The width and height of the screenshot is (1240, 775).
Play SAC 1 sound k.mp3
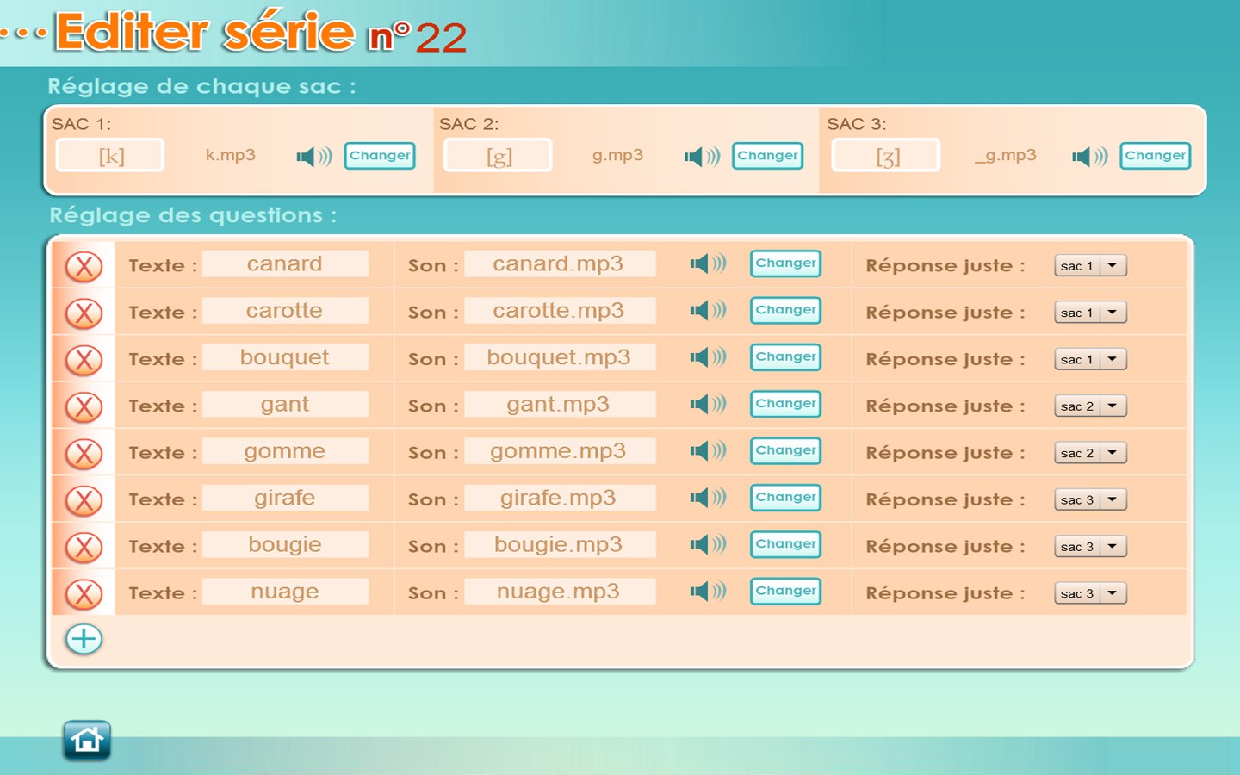[314, 156]
